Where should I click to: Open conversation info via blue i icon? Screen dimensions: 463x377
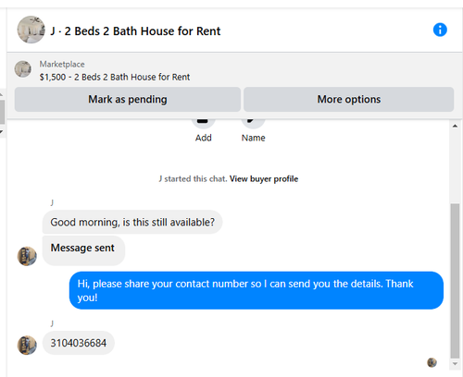pyautogui.click(x=440, y=30)
